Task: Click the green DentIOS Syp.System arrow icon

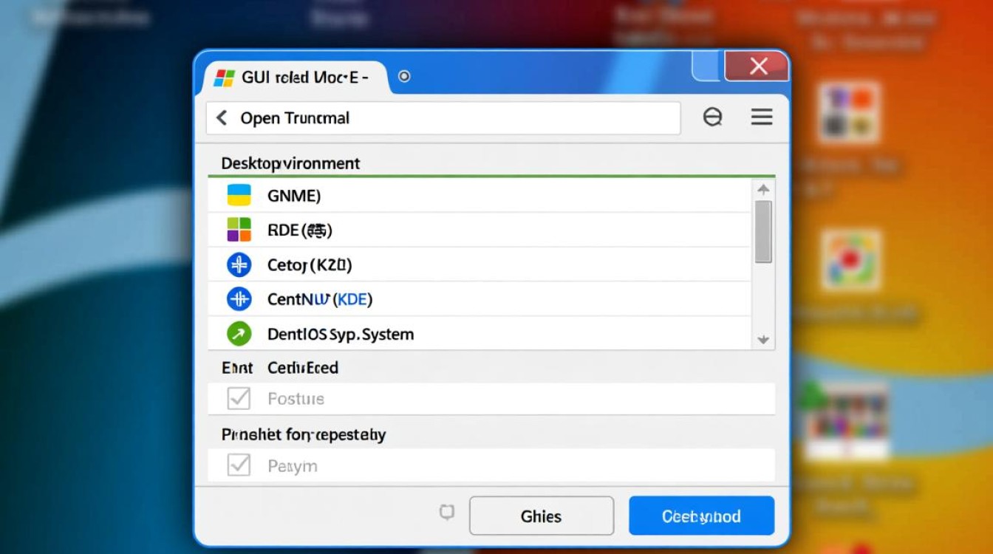Action: (x=239, y=334)
